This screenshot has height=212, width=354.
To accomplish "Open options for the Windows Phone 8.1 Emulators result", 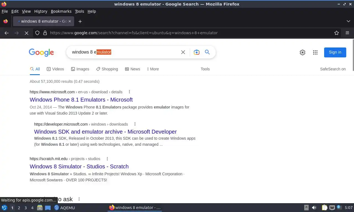I will 129,92.
